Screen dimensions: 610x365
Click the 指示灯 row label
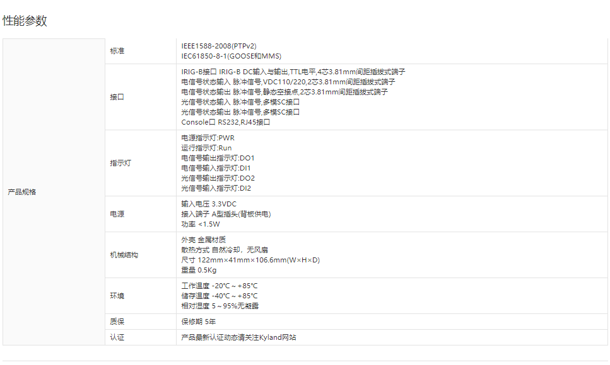coord(120,163)
